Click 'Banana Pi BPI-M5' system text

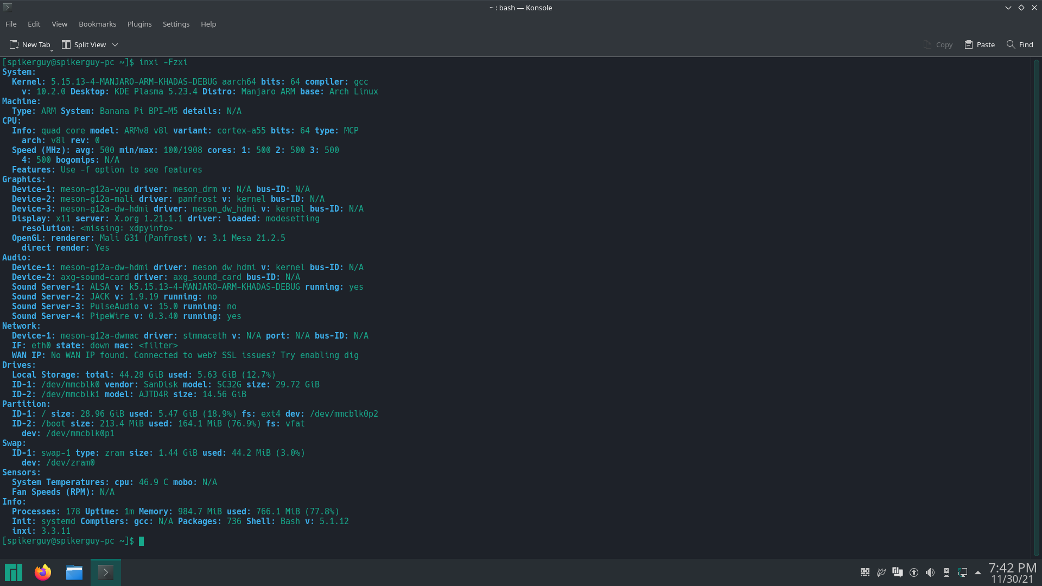pos(139,111)
